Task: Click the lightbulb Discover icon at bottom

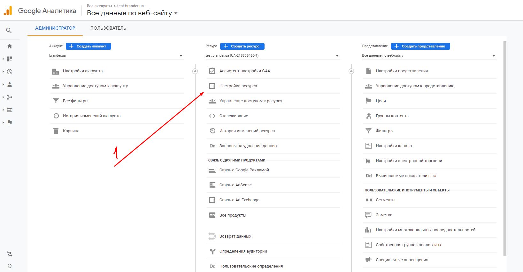Action: coord(10,266)
